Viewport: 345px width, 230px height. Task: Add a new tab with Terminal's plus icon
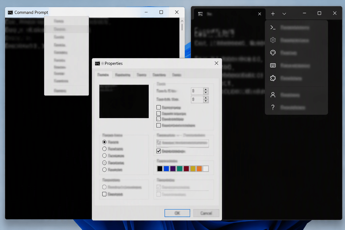pyautogui.click(x=273, y=14)
